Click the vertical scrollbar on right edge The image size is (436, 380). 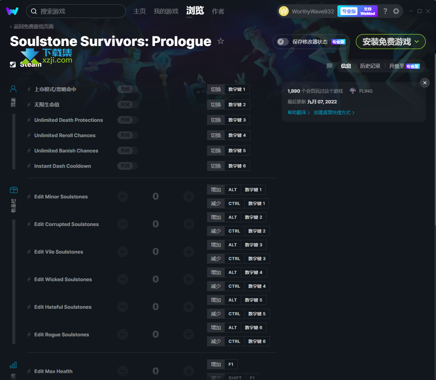coord(434,139)
